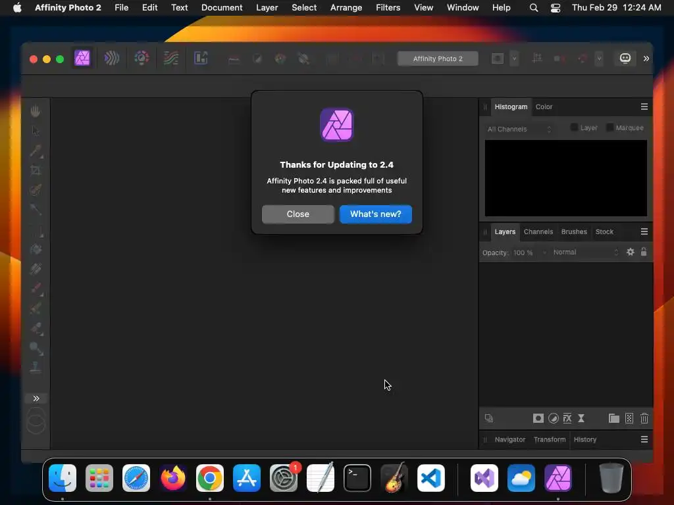Screen dimensions: 674x505
Task: Switch to the Export Persona
Action: [201, 58]
